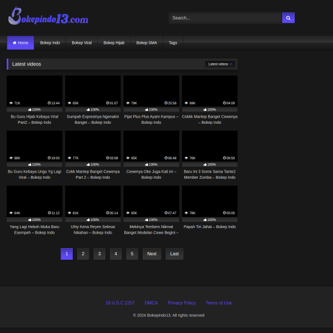Click the Next pagination button
The image size is (333, 333).
point(152,254)
